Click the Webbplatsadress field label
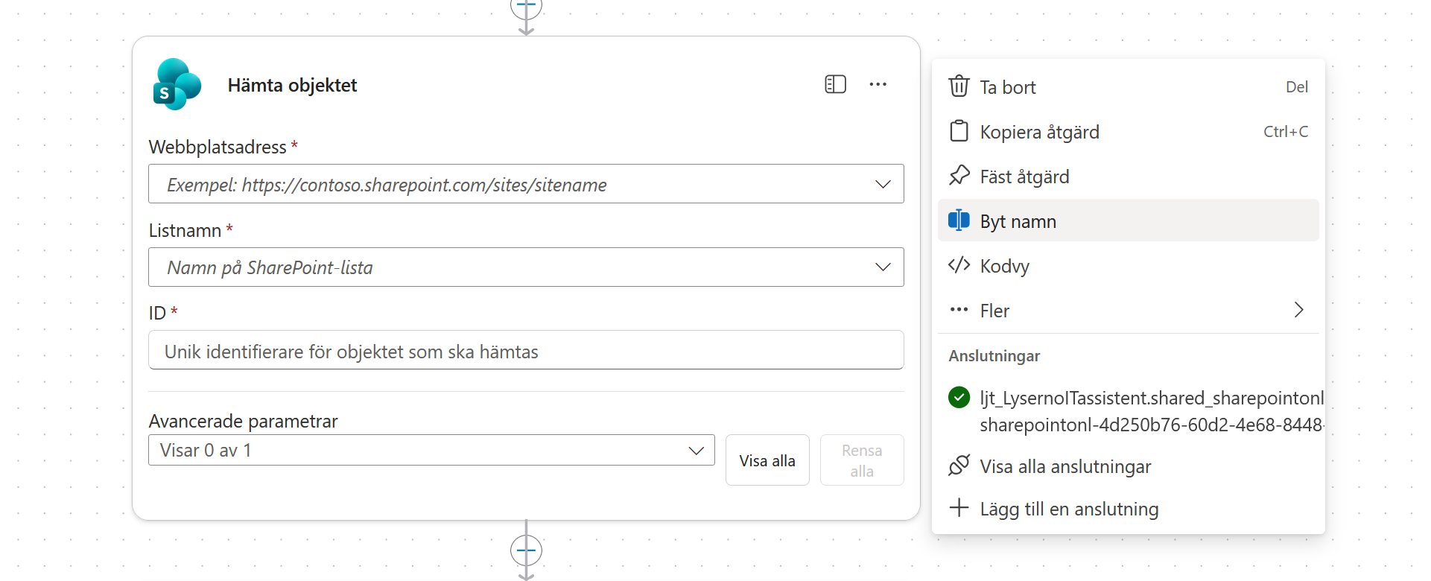 (x=218, y=147)
